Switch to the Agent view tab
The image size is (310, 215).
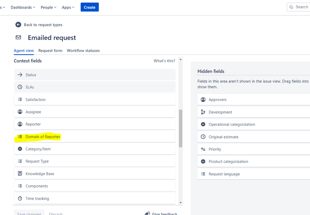pyautogui.click(x=24, y=50)
